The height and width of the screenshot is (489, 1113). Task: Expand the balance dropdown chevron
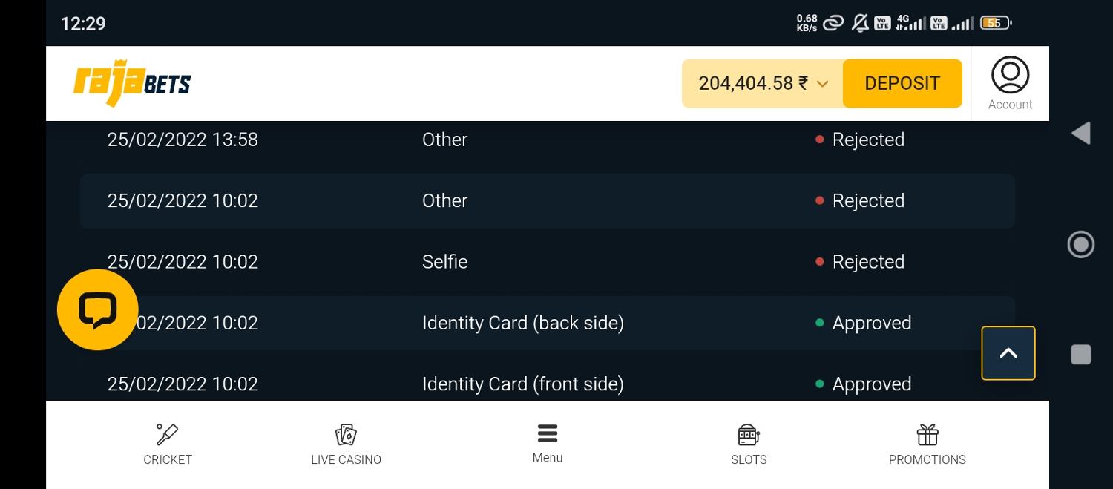pyautogui.click(x=822, y=84)
